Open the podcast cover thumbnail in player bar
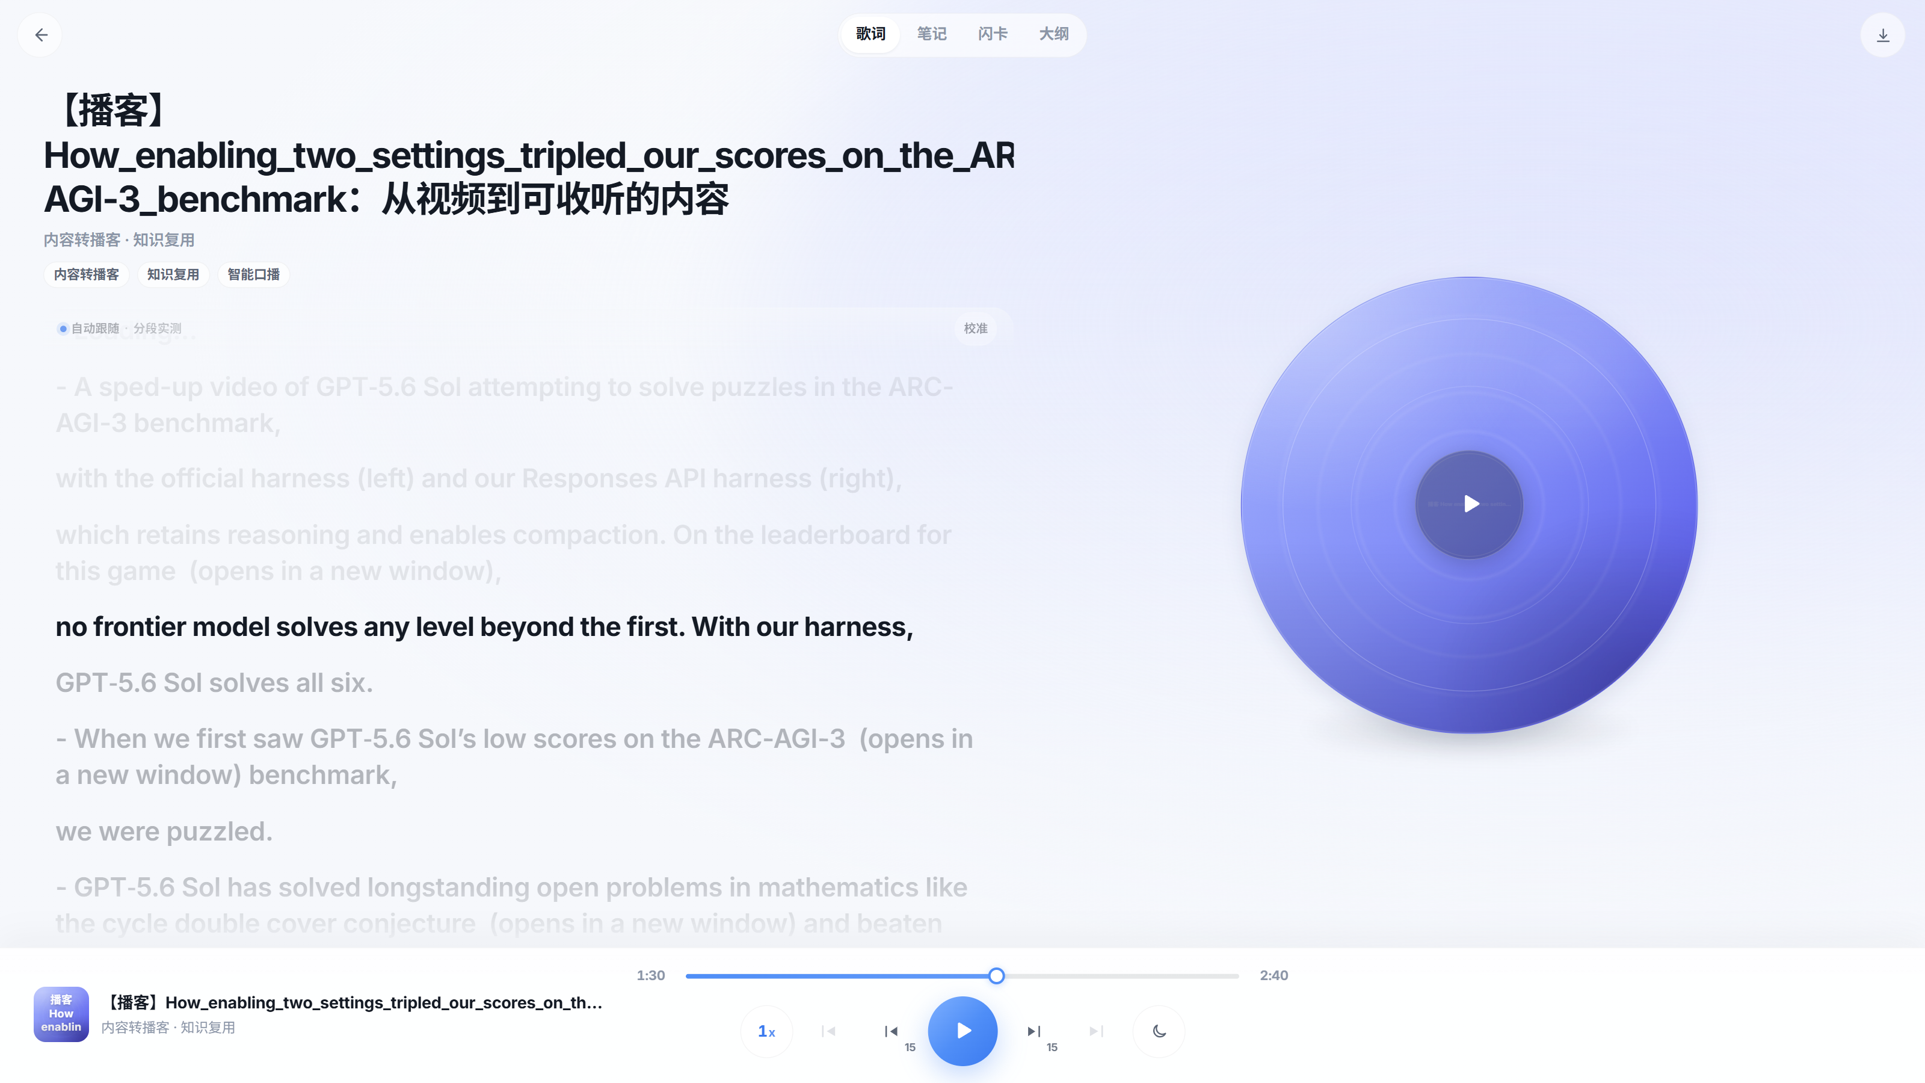Screen dimensions: 1925x1083 pos(61,1014)
